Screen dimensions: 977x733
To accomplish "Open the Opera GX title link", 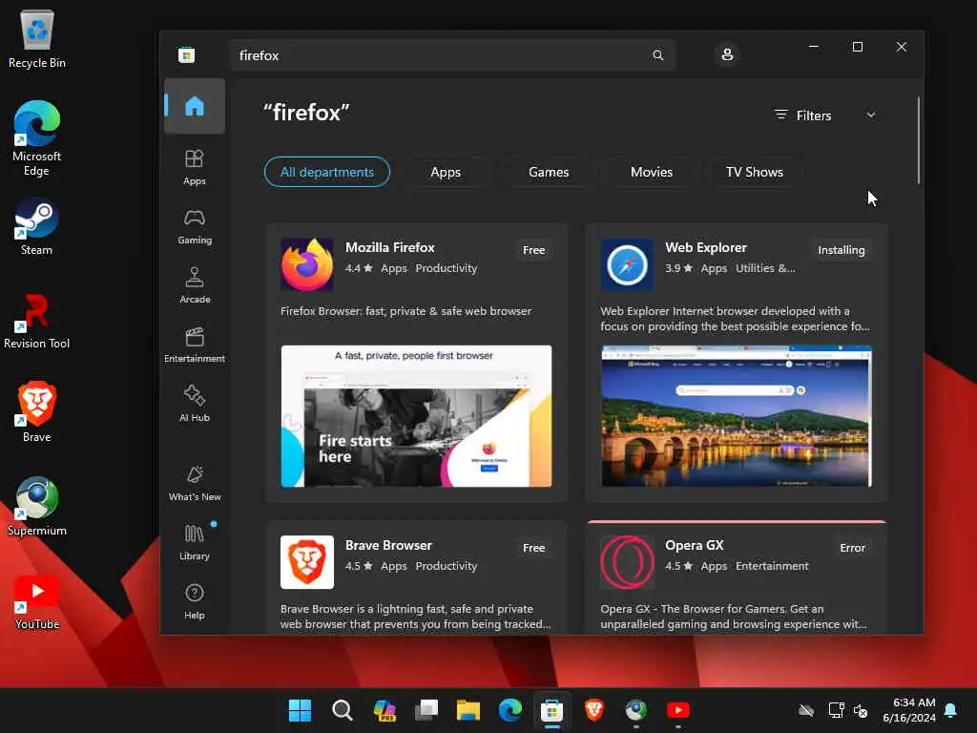I will [x=695, y=545].
